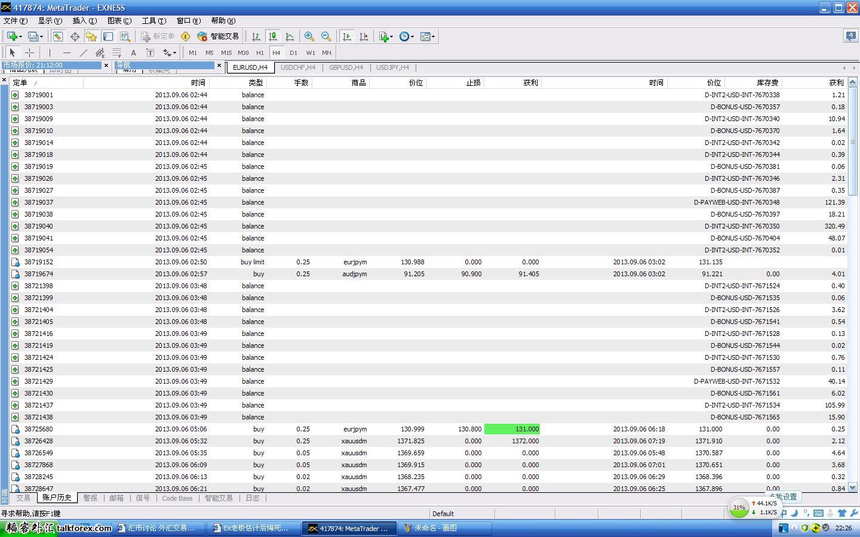Switch to the USDCHF,H4 chart tab
The width and height of the screenshot is (860, 537).
[x=298, y=67]
